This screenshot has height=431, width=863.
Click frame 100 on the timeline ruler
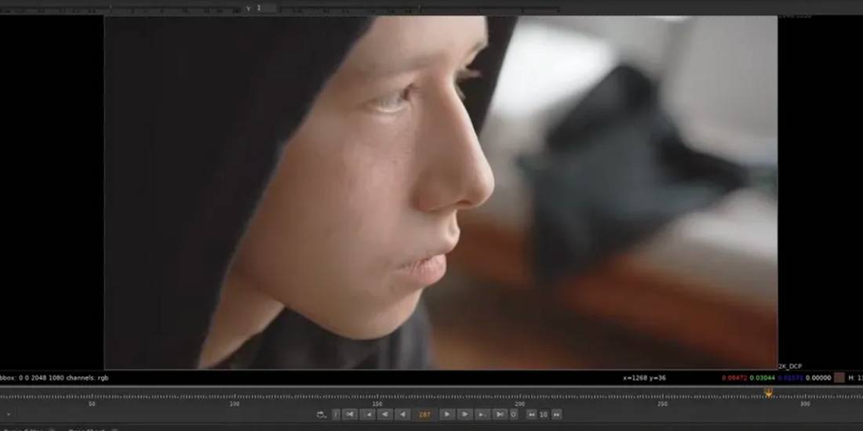pos(235,404)
